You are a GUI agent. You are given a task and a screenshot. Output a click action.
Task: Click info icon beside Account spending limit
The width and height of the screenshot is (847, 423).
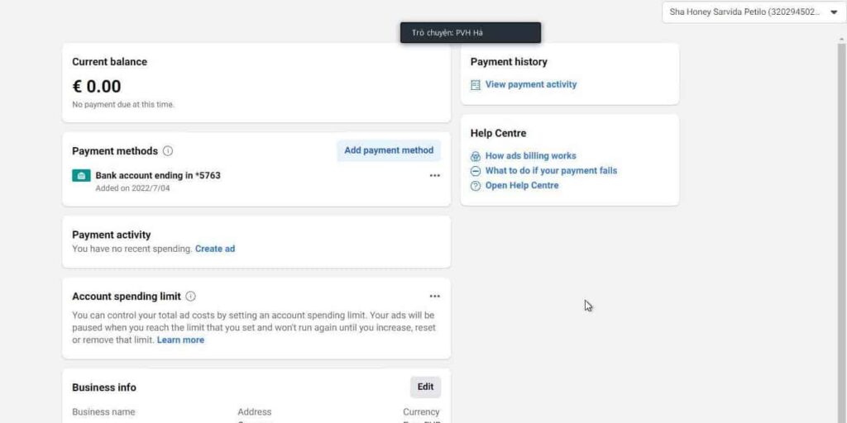pos(190,296)
